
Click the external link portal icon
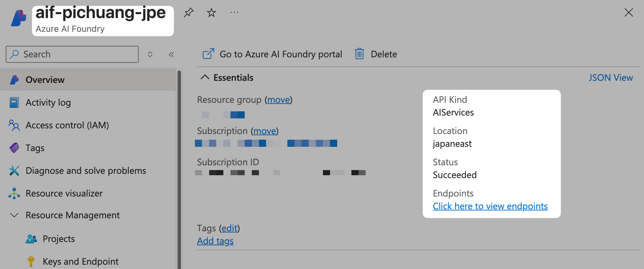(208, 54)
